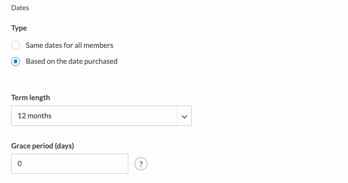Toggle the Term length down arrow button
348x183 pixels.
[184, 116]
